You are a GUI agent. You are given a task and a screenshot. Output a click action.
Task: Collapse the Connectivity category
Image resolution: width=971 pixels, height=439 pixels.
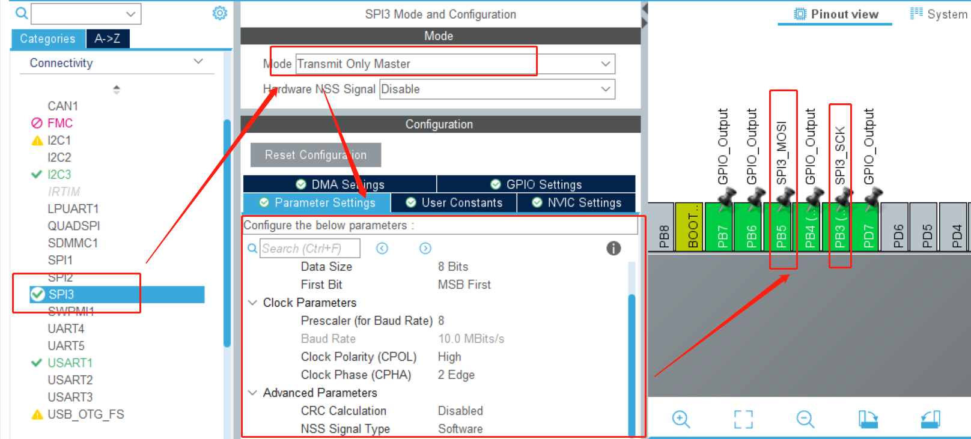click(198, 62)
